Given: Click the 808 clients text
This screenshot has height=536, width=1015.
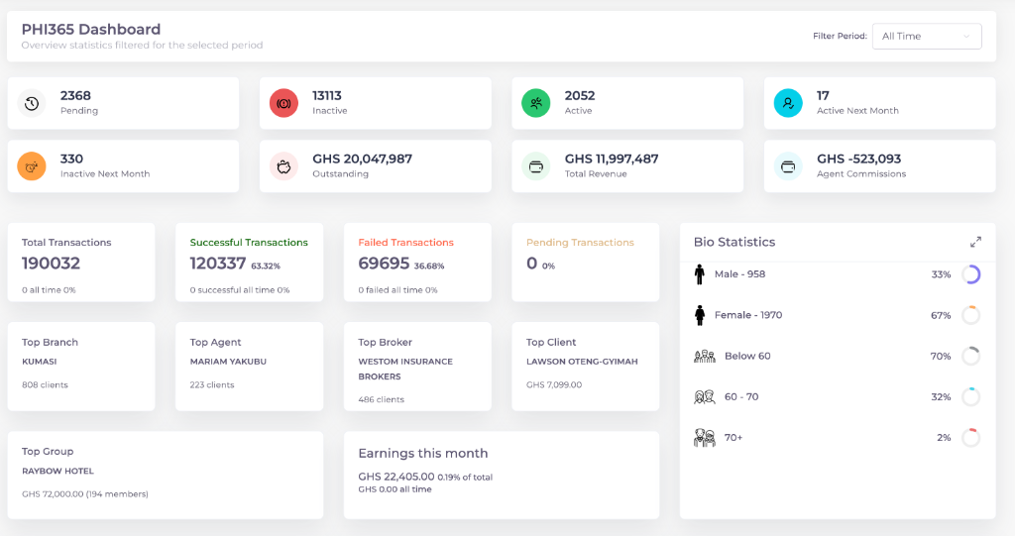Looking at the screenshot, I should pyautogui.click(x=45, y=384).
